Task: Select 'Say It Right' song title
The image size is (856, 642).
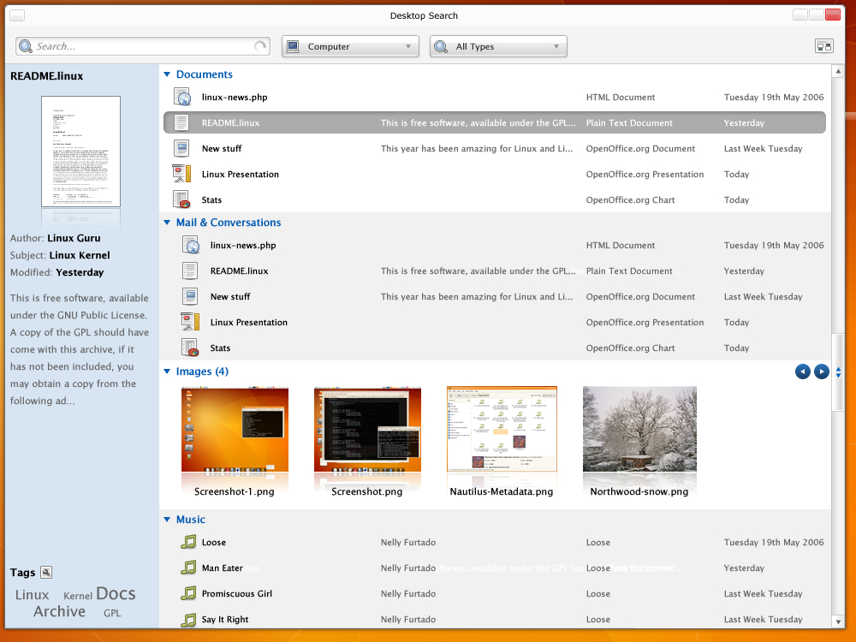Action: pyautogui.click(x=225, y=619)
